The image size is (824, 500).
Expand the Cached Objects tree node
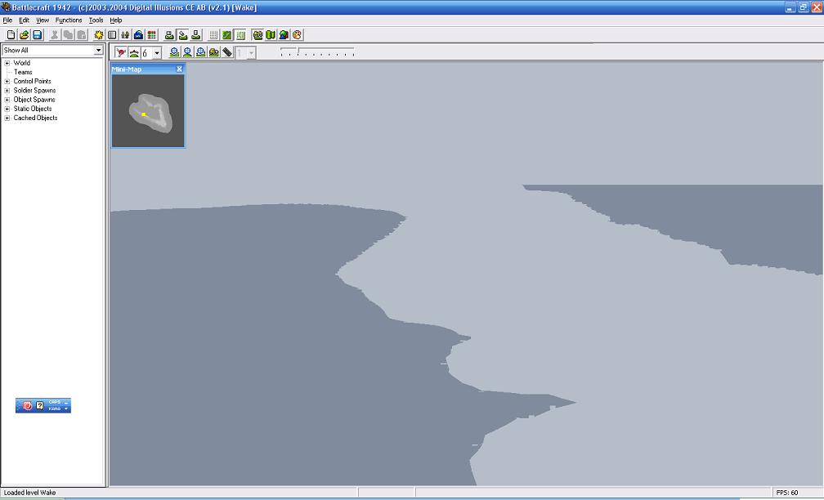[x=7, y=118]
